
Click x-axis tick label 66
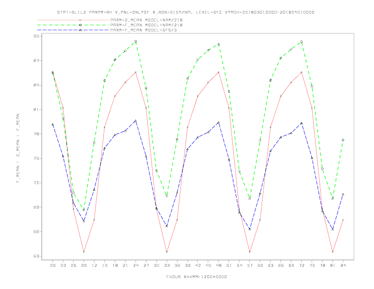pyautogui.click(x=281, y=265)
